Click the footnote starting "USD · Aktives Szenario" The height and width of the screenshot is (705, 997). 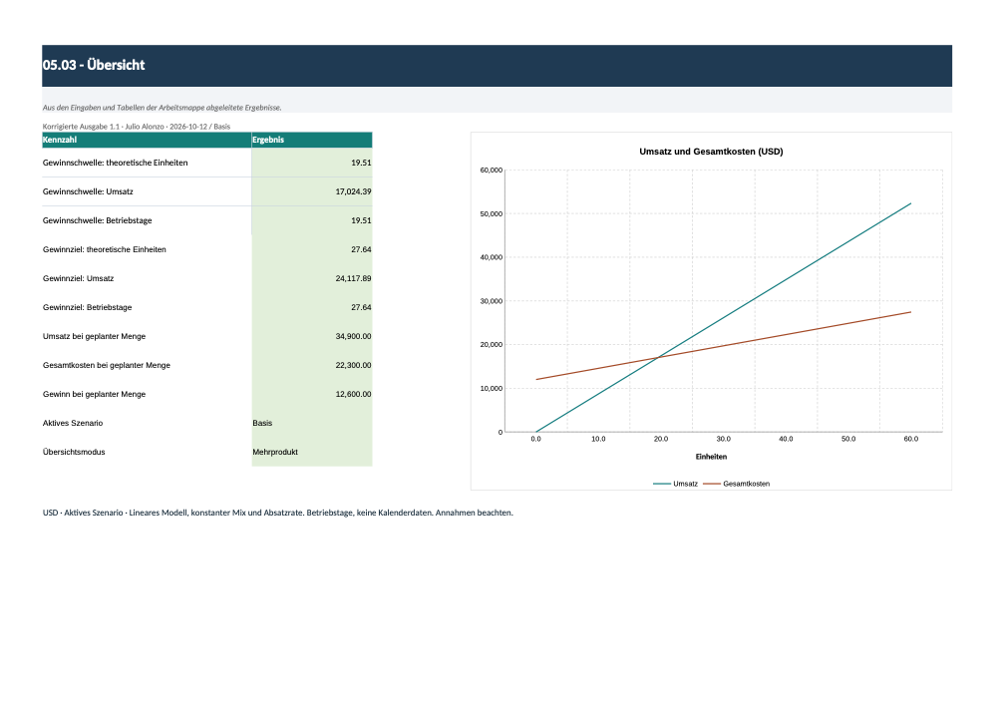coord(278,513)
